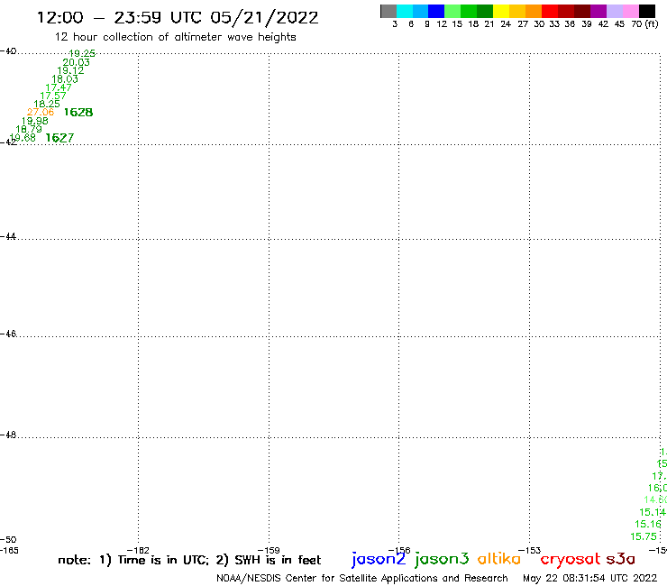Click the orange 27.06 wave height value
667x586 pixels.
click(x=41, y=113)
